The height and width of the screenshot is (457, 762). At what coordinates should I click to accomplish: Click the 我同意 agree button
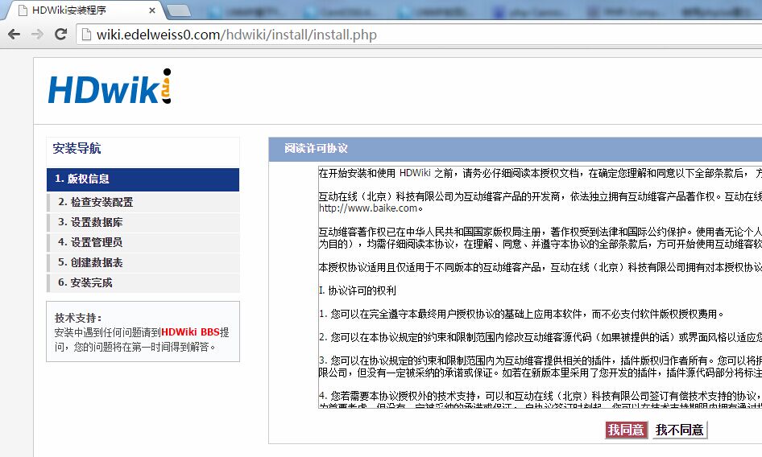pos(626,430)
